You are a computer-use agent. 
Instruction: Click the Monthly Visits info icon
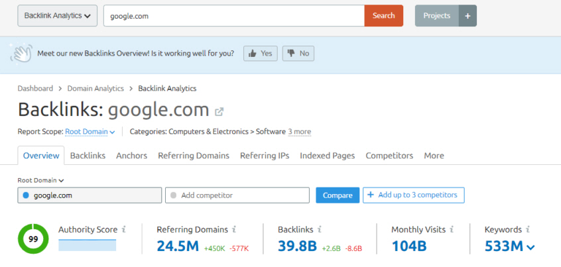click(452, 229)
